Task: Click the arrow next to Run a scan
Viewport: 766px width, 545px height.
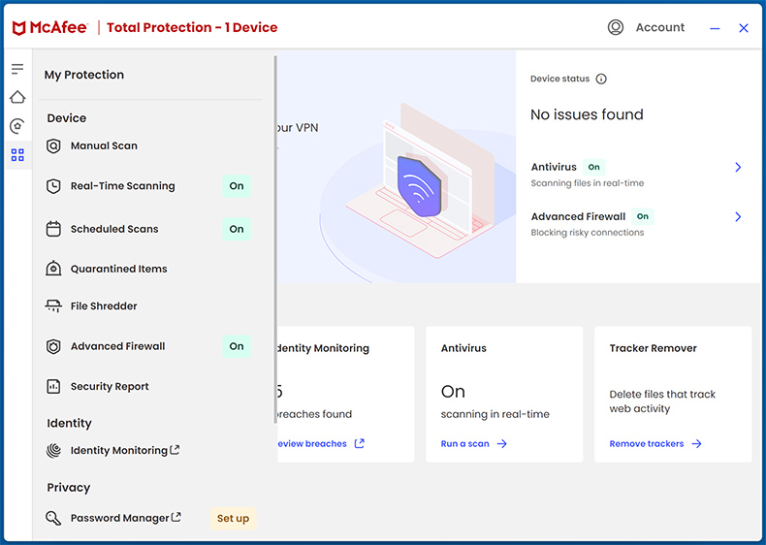Action: (502, 444)
